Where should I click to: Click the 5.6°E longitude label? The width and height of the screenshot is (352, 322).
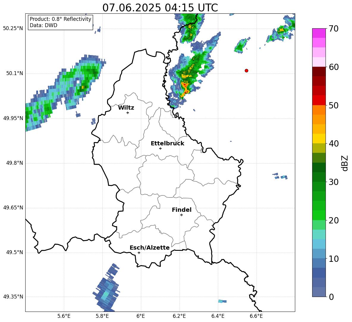pos(64,316)
